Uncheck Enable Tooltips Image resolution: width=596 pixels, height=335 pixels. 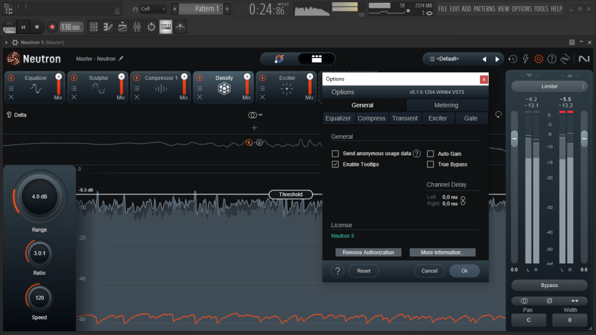(x=335, y=164)
